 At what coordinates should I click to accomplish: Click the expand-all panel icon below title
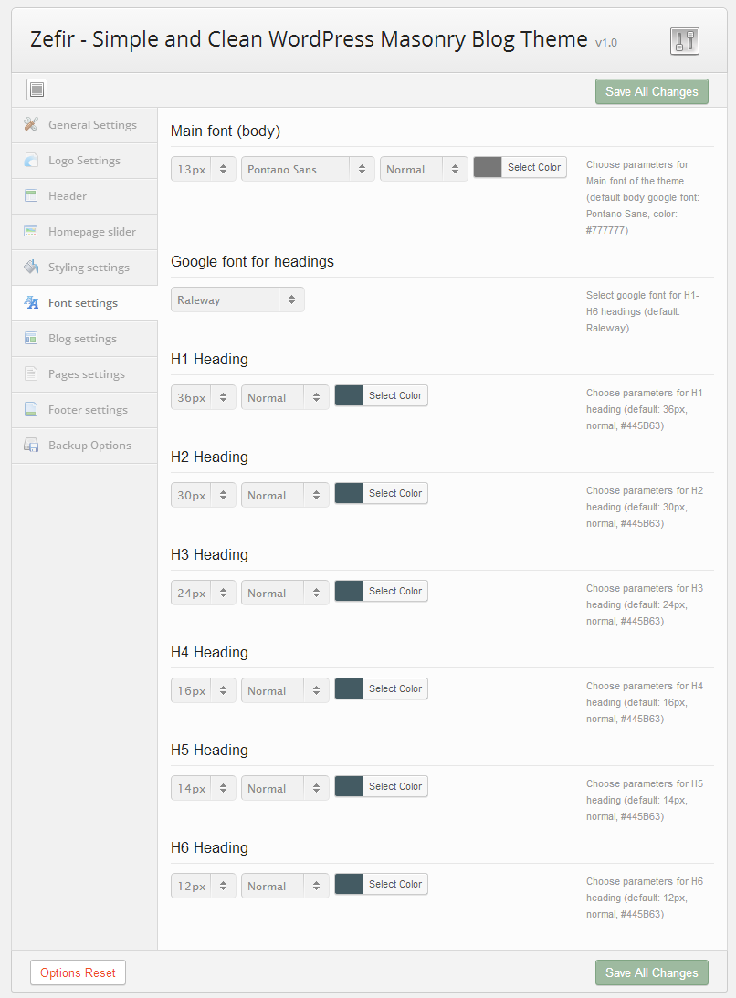pos(37,89)
